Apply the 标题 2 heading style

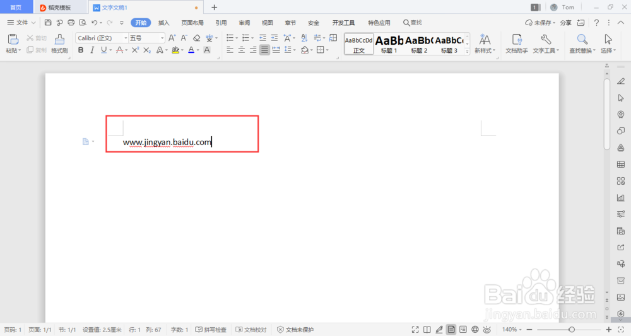click(x=419, y=43)
